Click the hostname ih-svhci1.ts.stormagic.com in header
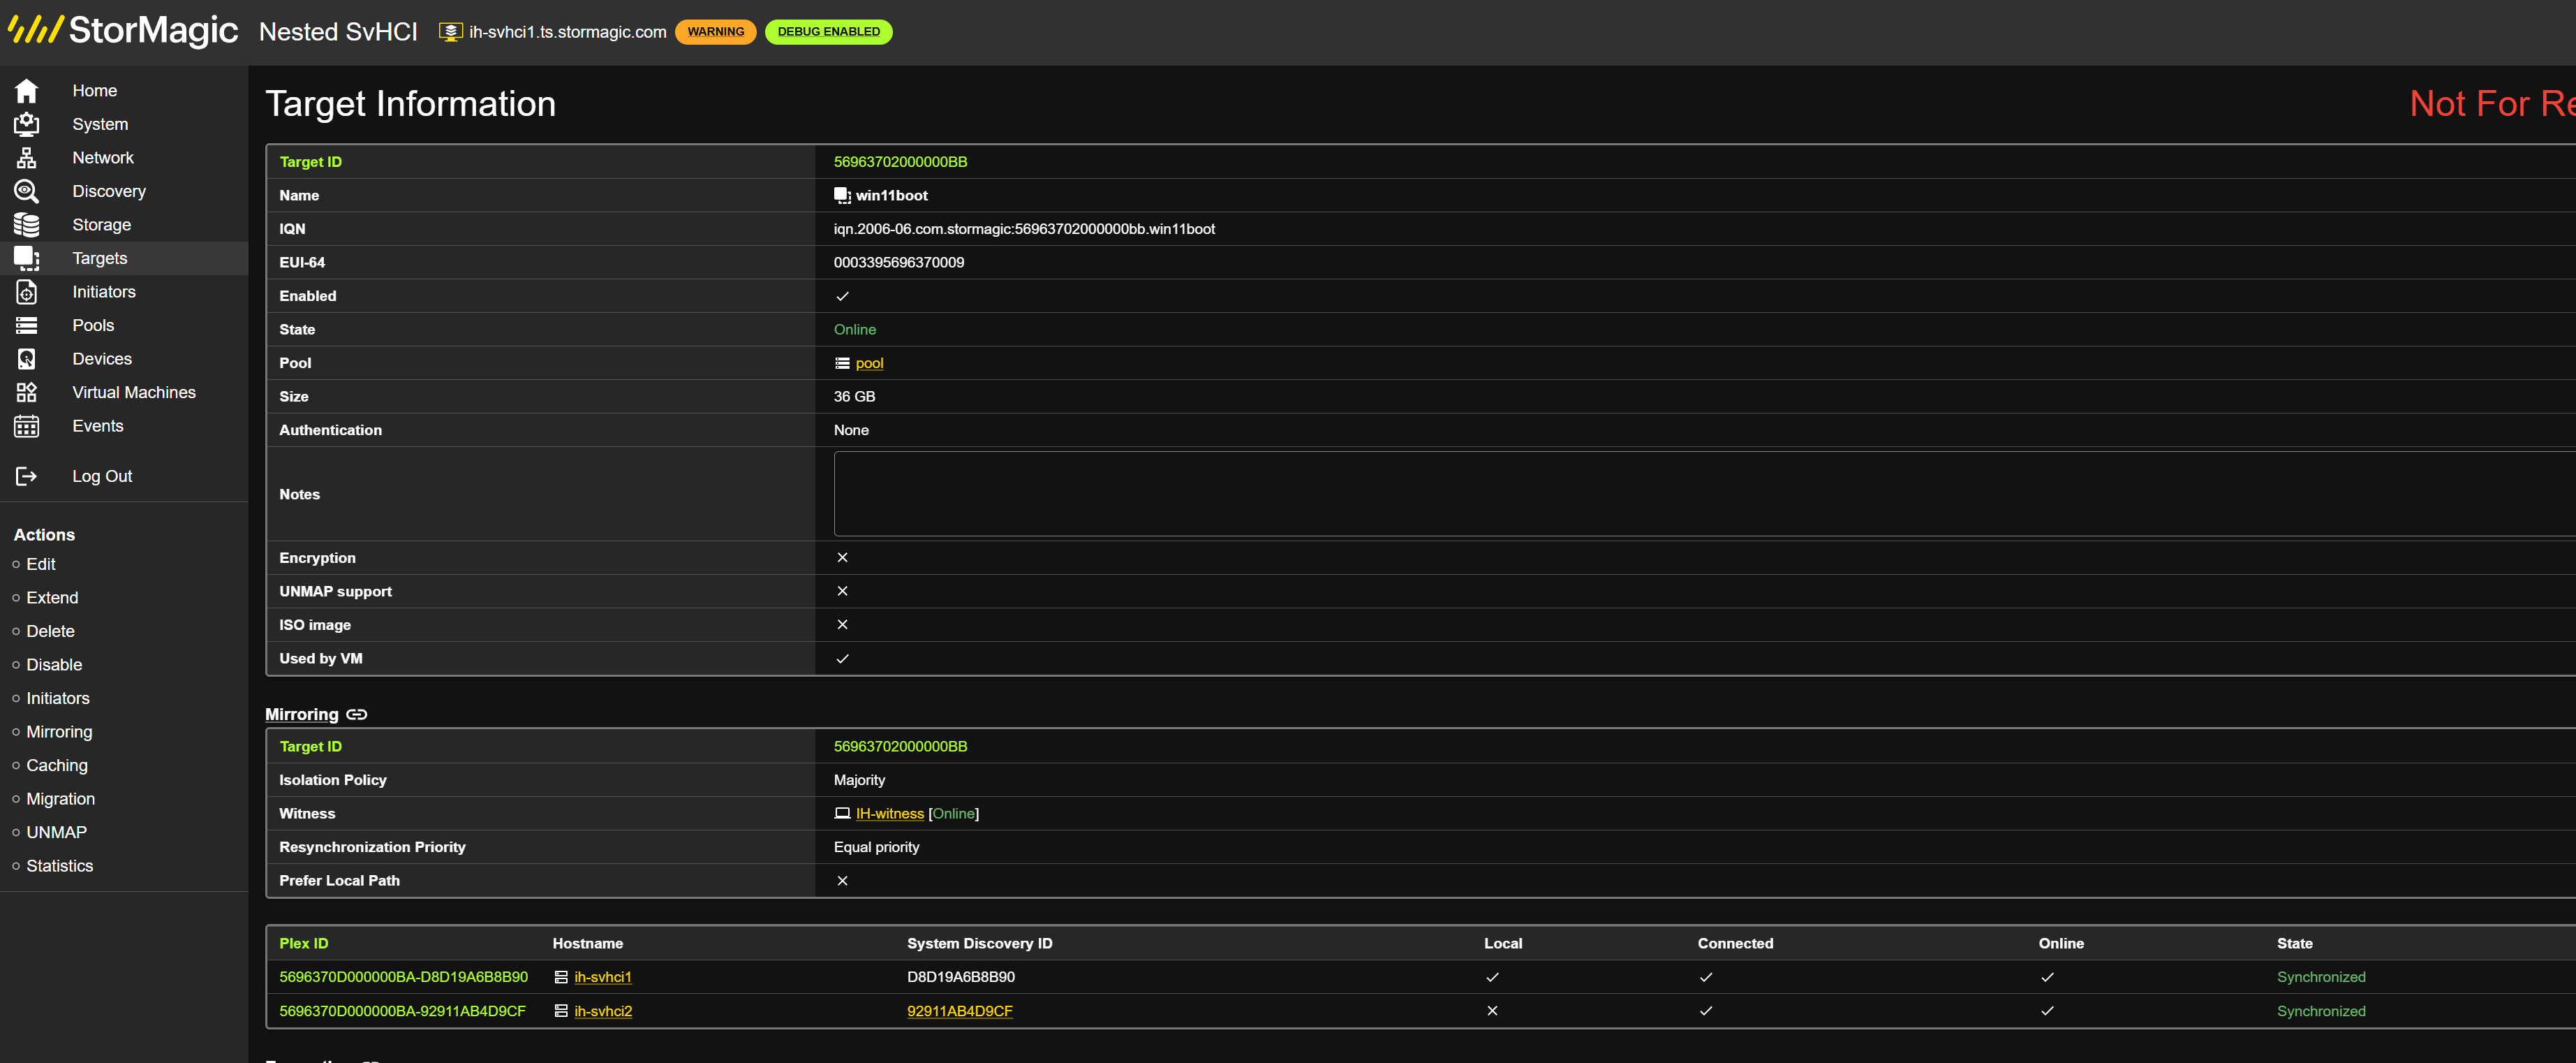2576x1063 pixels. (x=568, y=32)
